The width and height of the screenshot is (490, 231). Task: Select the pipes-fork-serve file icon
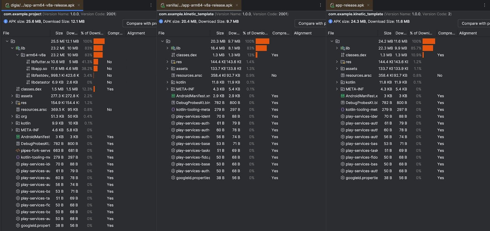(x=18, y=151)
